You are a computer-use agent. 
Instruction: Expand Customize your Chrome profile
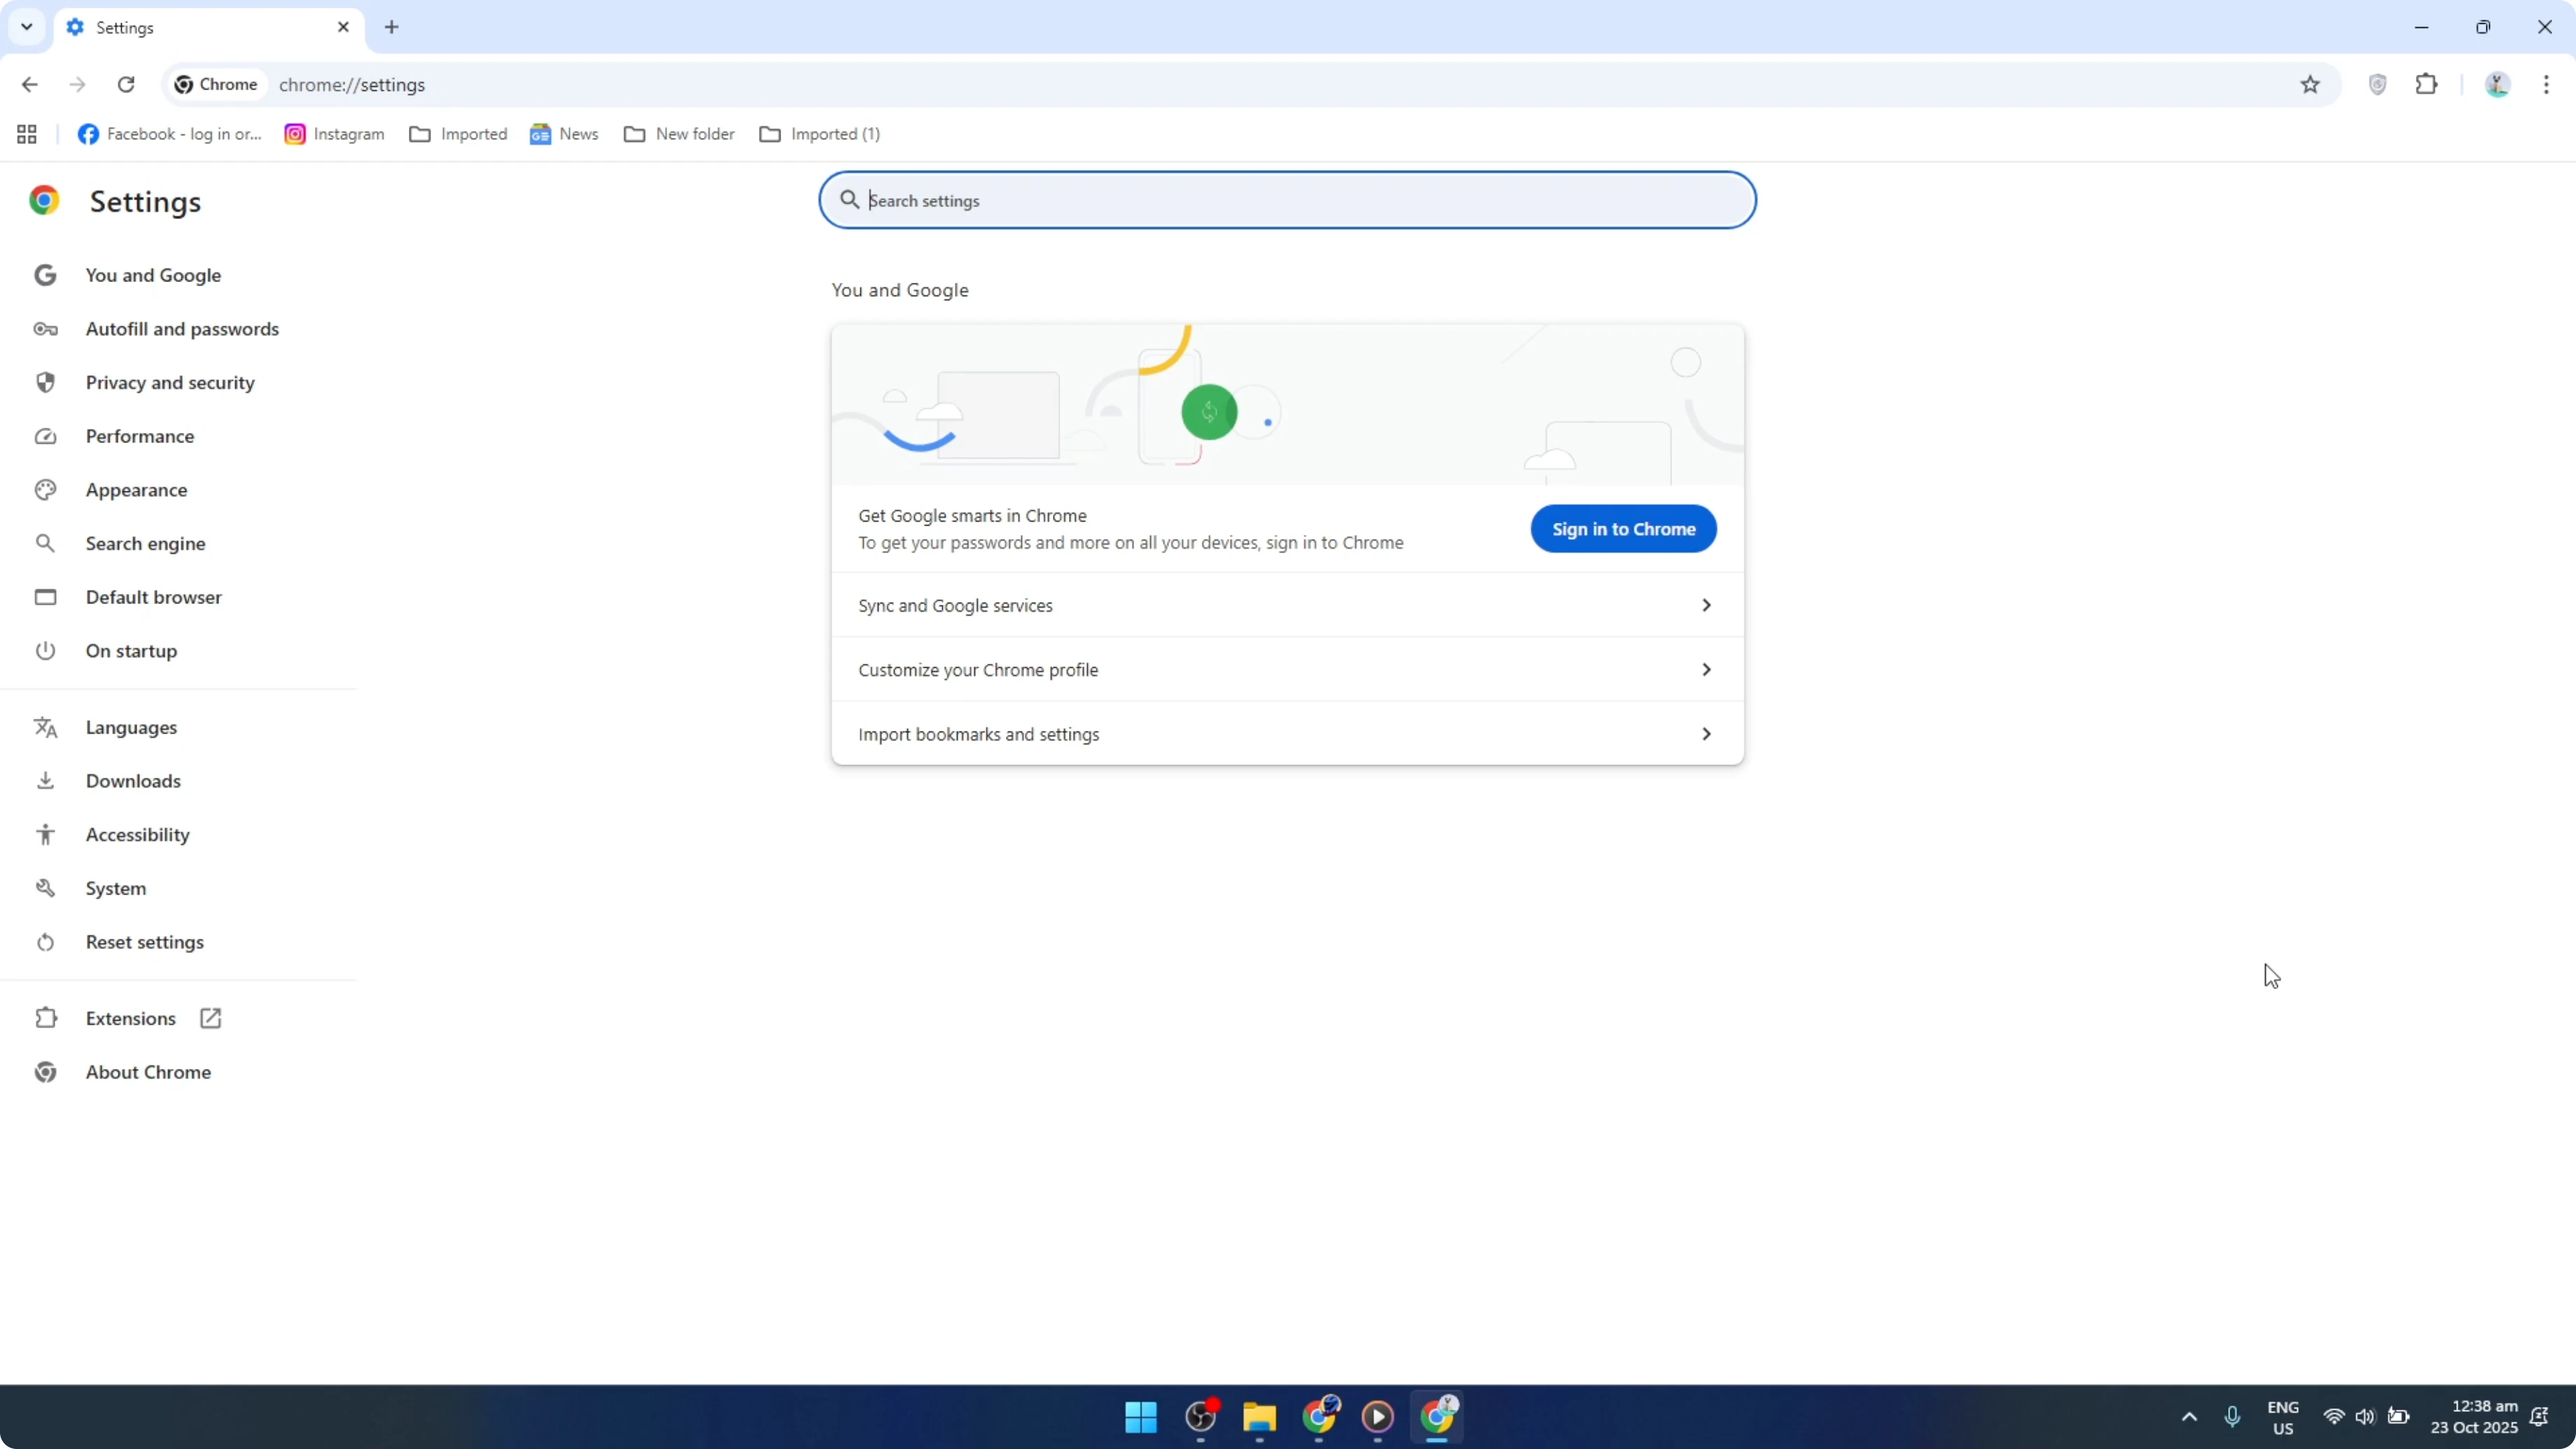1285,669
